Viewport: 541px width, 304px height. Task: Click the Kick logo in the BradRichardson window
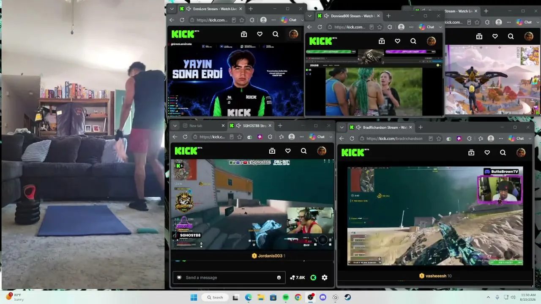(355, 152)
